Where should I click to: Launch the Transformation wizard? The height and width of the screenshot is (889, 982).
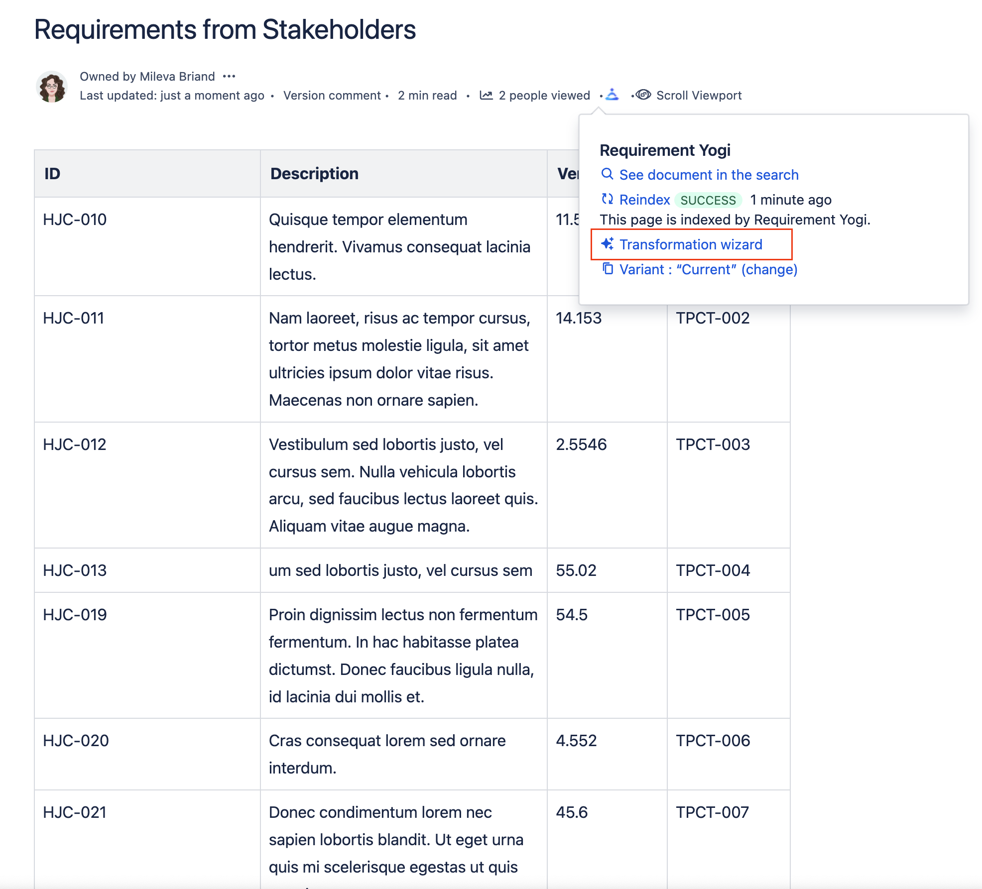click(691, 244)
